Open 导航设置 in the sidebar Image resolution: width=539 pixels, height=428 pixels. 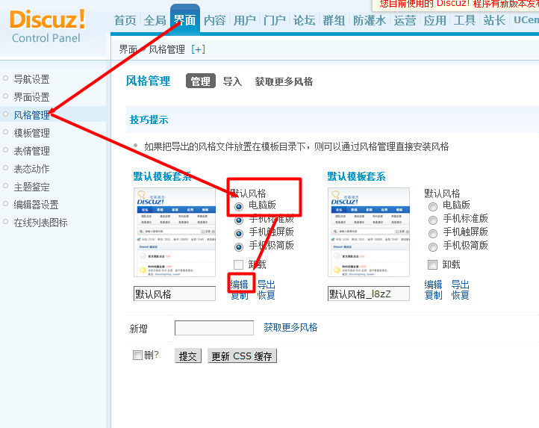click(31, 79)
